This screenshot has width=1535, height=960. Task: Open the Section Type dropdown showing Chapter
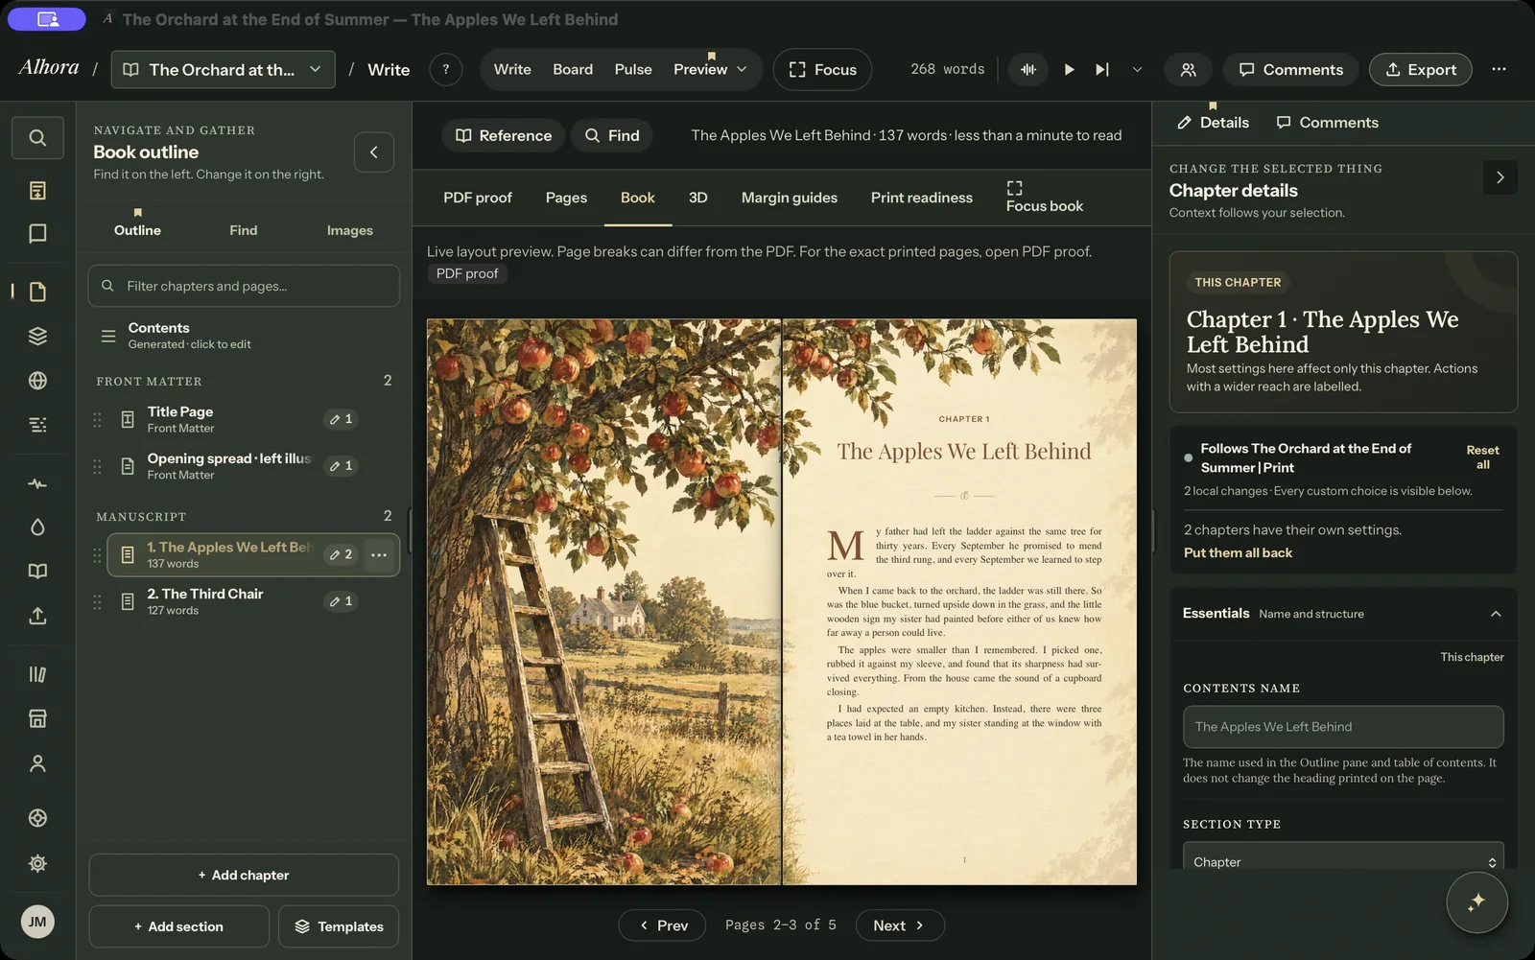[1343, 859]
